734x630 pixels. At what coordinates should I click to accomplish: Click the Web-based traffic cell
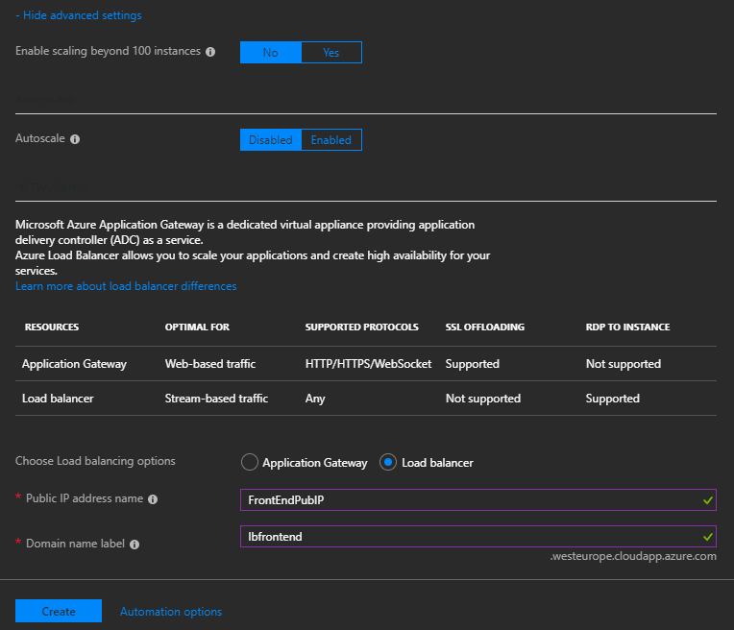pos(210,364)
